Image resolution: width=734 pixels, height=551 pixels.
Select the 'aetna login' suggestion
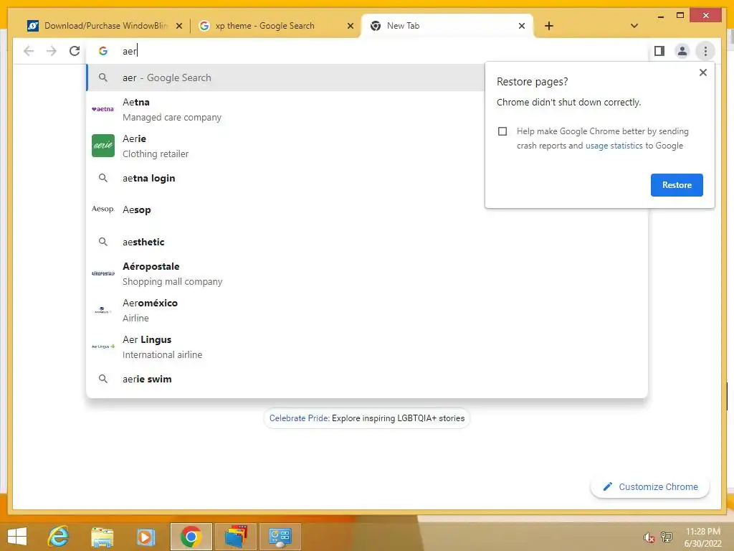[285, 179]
